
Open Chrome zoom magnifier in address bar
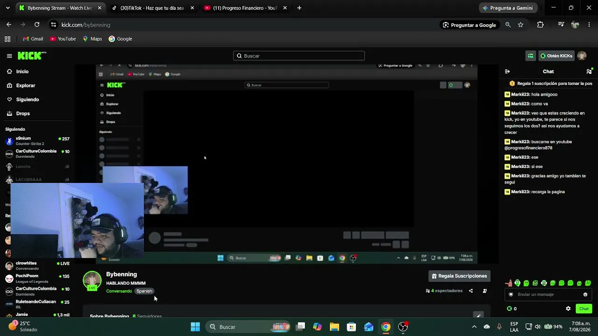click(x=508, y=25)
